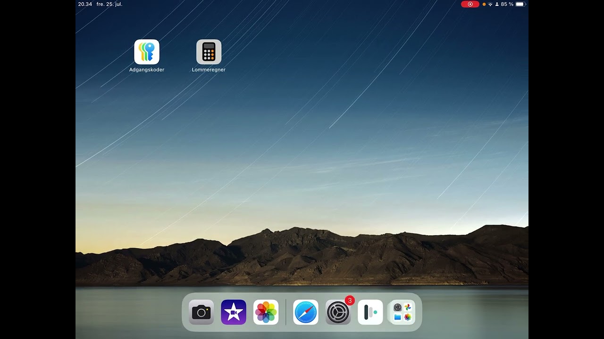Stop screen recording via the red status pill
This screenshot has height=339, width=604.
[470, 4]
